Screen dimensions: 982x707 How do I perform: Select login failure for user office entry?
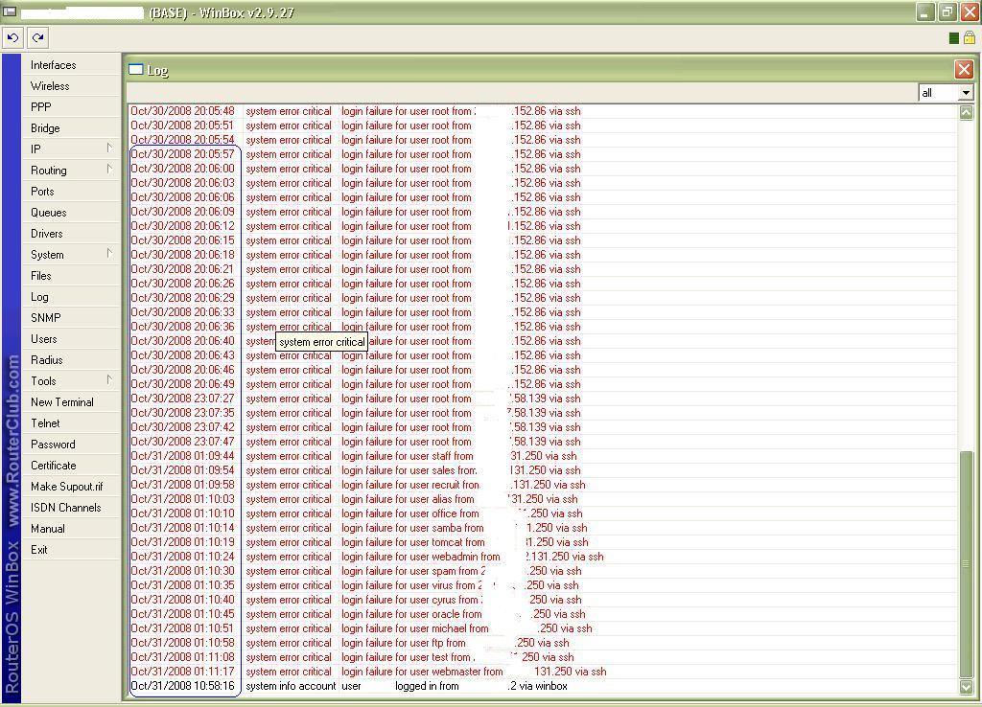click(x=543, y=514)
